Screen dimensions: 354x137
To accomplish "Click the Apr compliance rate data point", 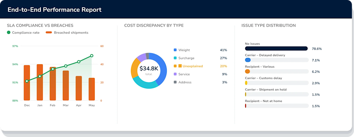I will pos(79,62).
